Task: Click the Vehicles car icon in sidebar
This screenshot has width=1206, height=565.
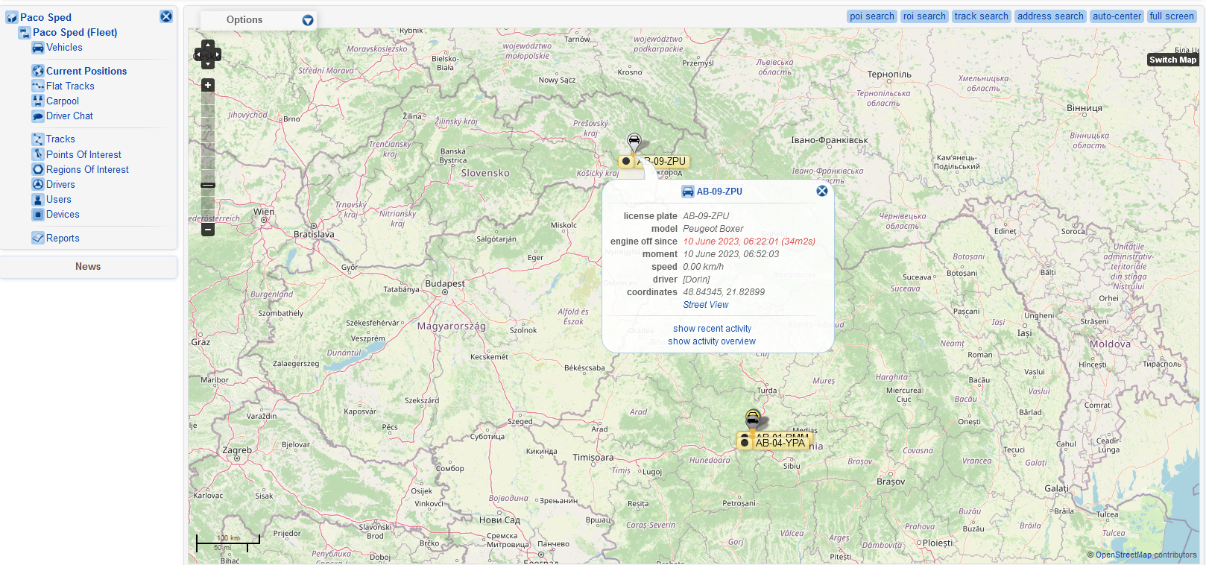Action: (x=38, y=48)
